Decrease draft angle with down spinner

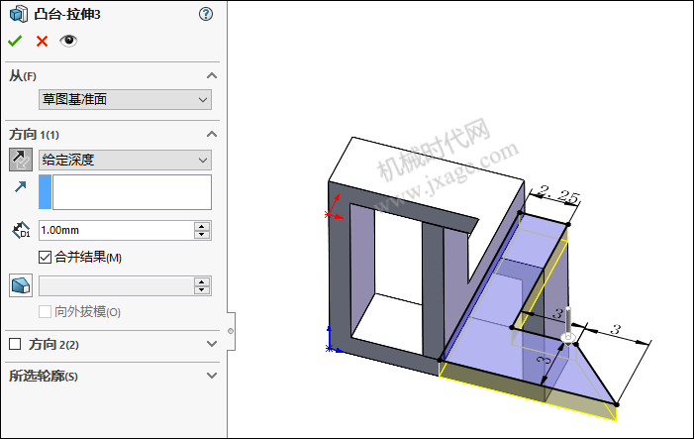(x=202, y=290)
